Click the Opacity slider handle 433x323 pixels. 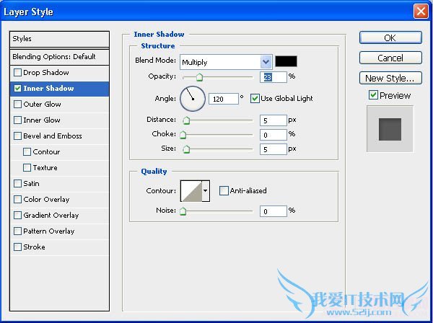click(x=199, y=77)
